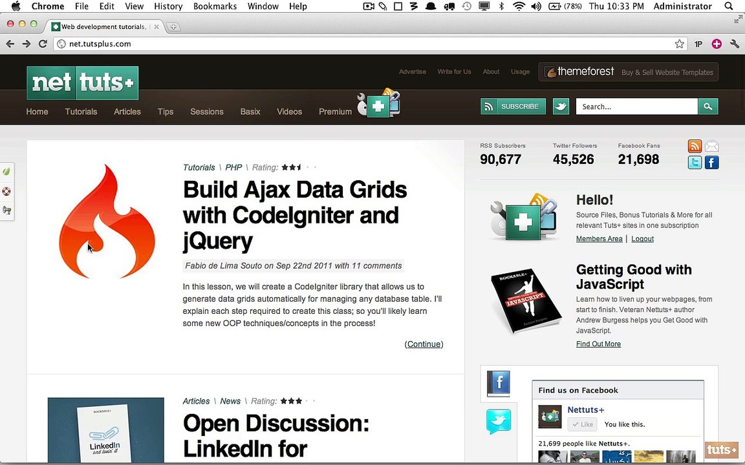Open Chrome wrench settings menu
This screenshot has height=465, width=745.
click(735, 44)
